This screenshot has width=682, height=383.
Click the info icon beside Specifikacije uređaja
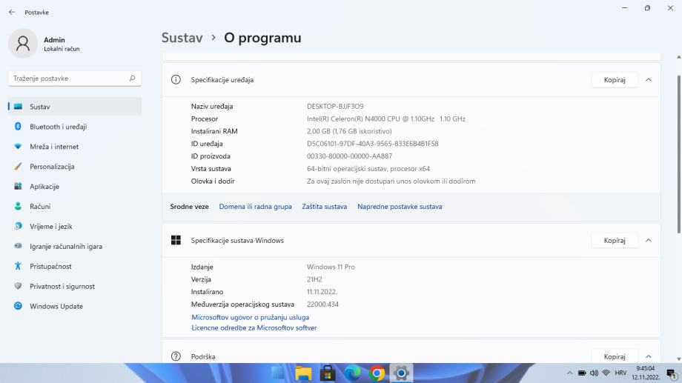pos(176,79)
